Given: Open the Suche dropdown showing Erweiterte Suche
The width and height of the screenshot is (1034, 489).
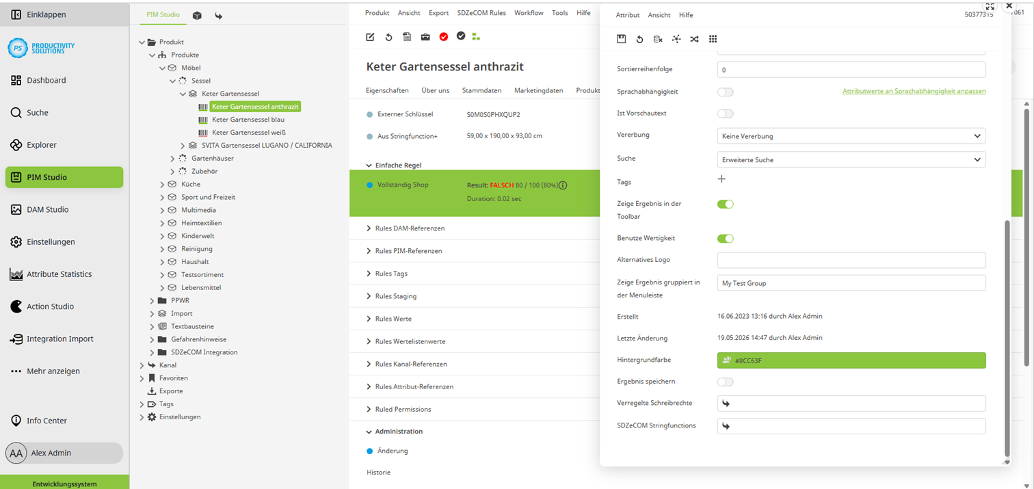Looking at the screenshot, I should point(851,159).
